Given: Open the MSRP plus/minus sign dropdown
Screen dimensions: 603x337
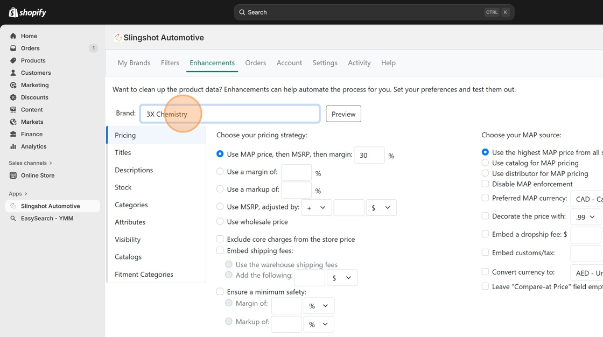Looking at the screenshot, I should (x=317, y=208).
